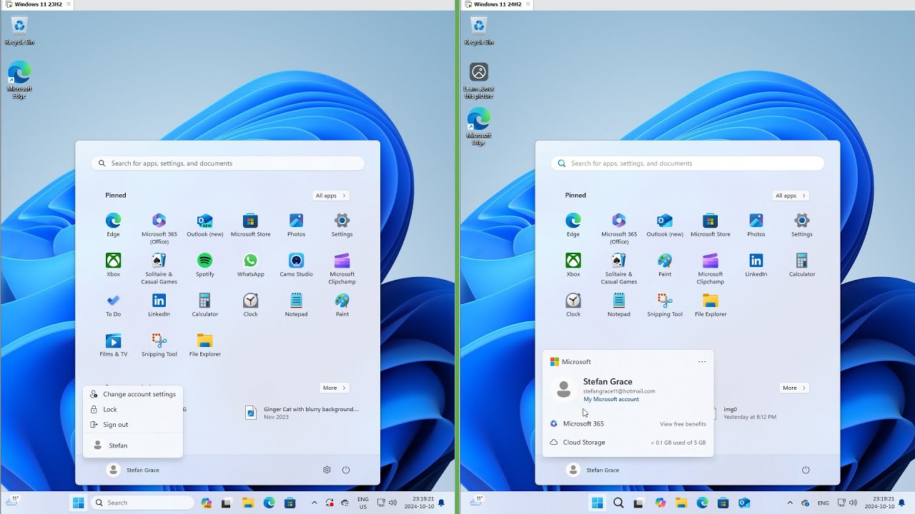Choose Sign out in the 23H2 account menu

[133, 424]
